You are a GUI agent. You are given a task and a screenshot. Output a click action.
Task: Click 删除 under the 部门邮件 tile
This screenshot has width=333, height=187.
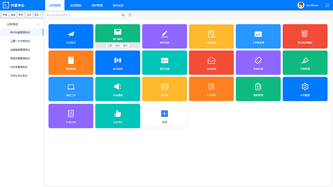pos(125,45)
